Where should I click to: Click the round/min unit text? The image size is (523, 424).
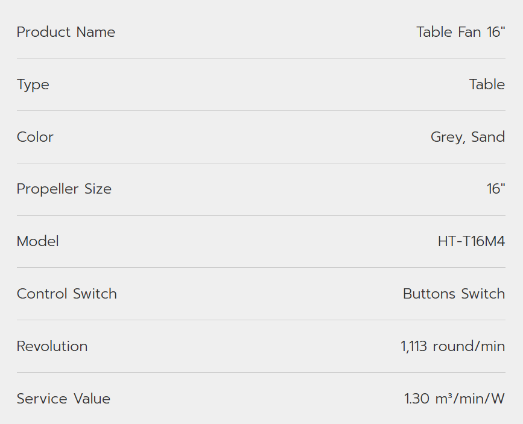[468, 346]
